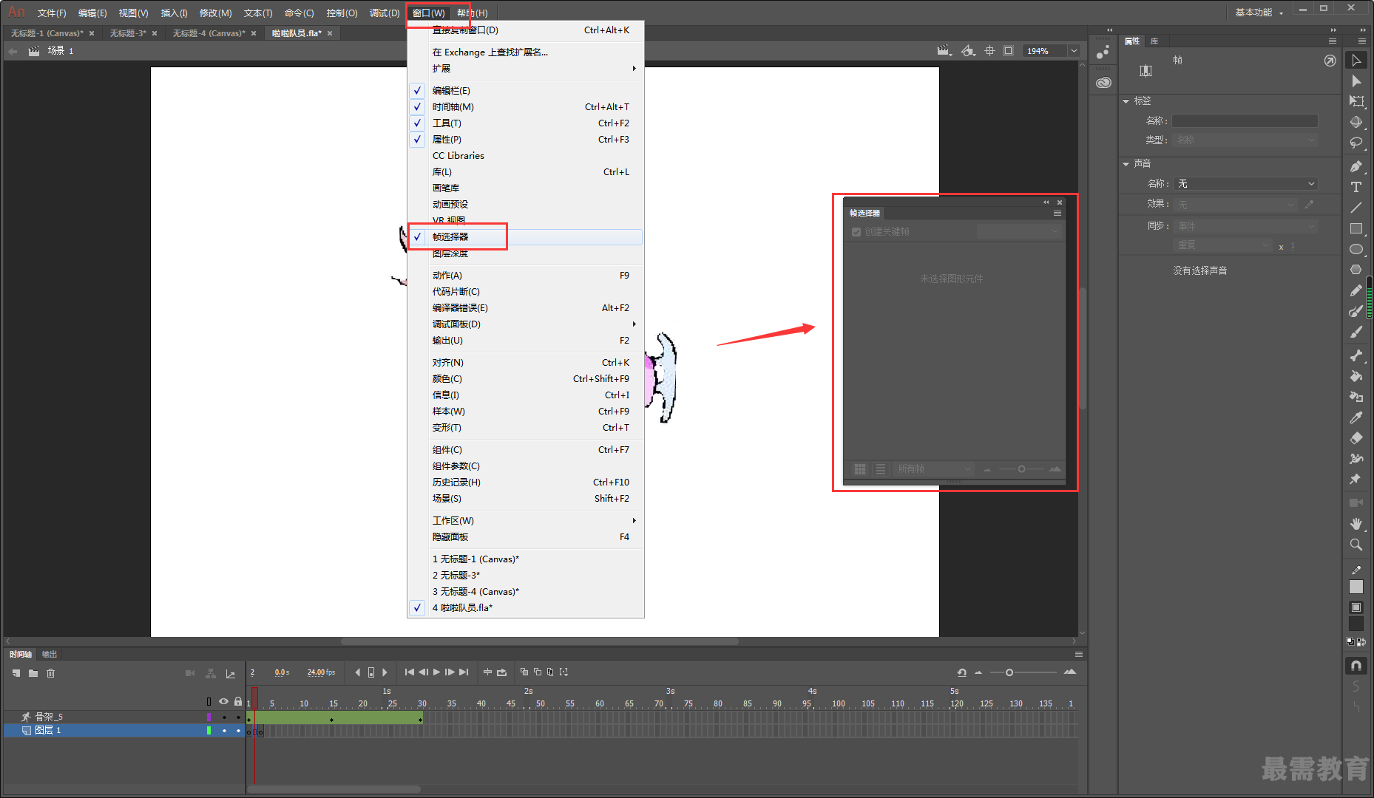Expand the 扩展 submenu
Screen dimensions: 1374x798
tap(525, 69)
